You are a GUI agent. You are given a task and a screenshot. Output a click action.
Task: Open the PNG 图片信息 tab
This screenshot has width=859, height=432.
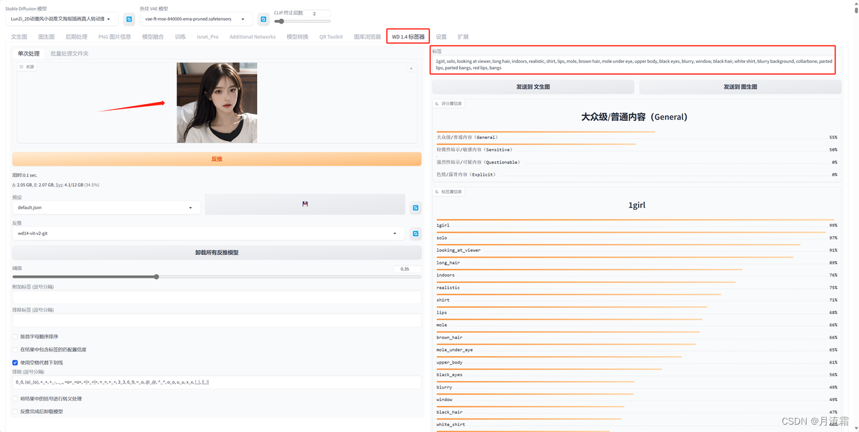(115, 37)
